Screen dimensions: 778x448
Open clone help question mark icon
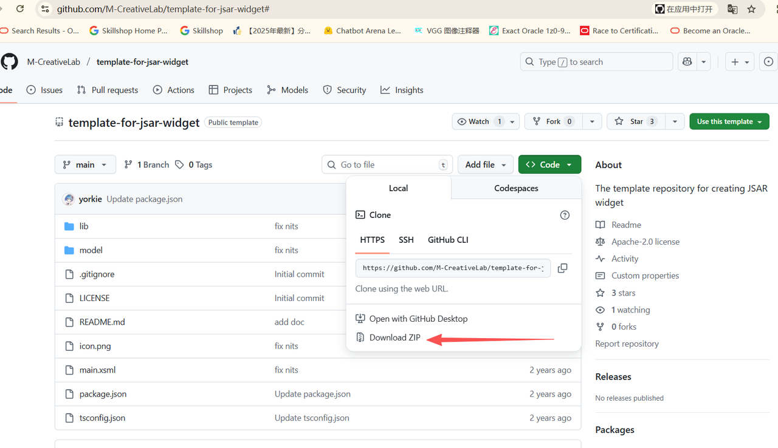coord(565,215)
